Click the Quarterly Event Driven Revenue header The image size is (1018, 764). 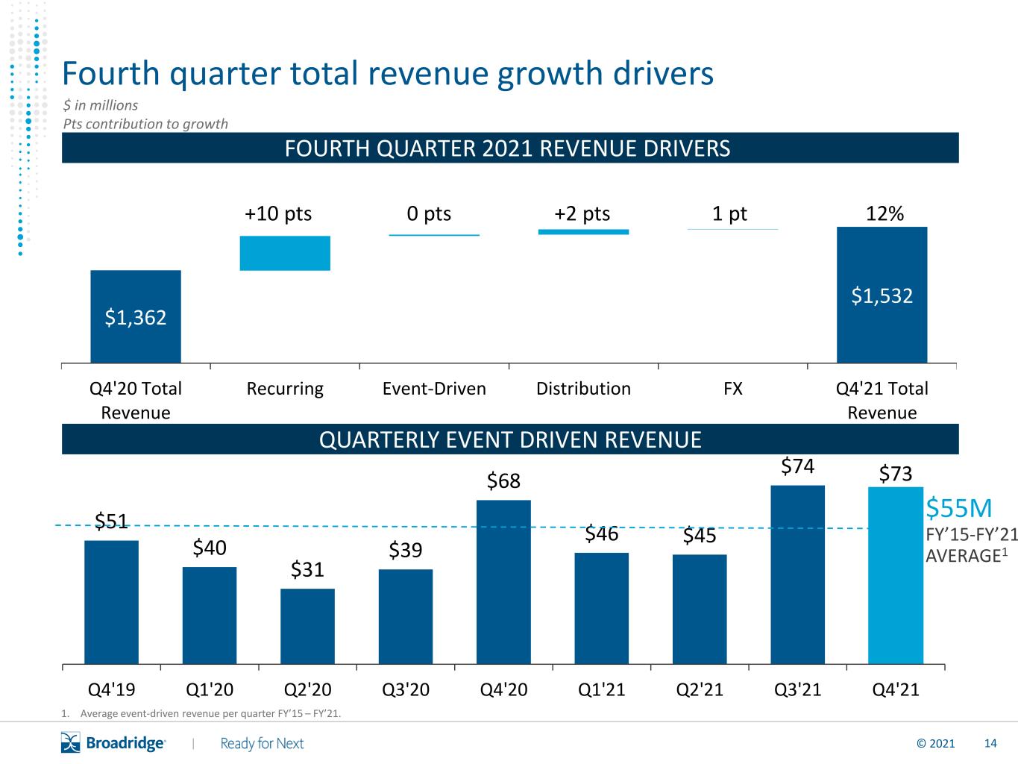(509, 439)
